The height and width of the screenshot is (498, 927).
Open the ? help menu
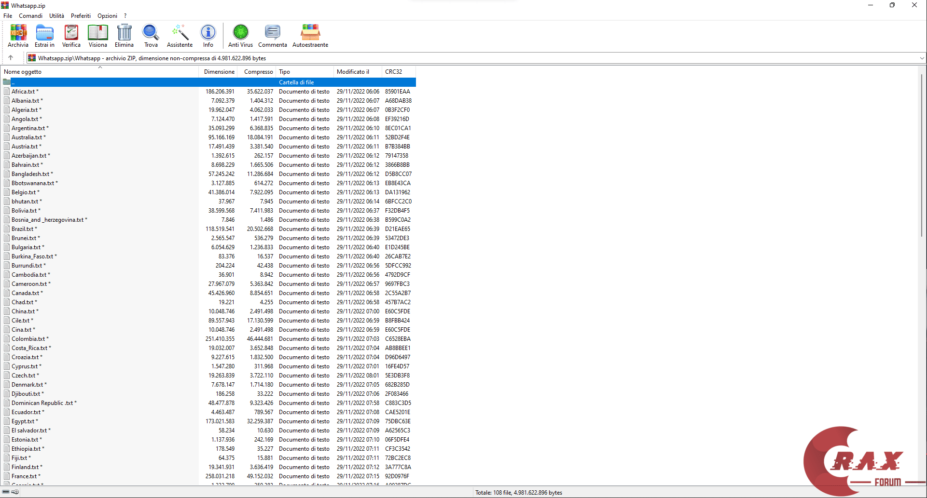click(125, 16)
